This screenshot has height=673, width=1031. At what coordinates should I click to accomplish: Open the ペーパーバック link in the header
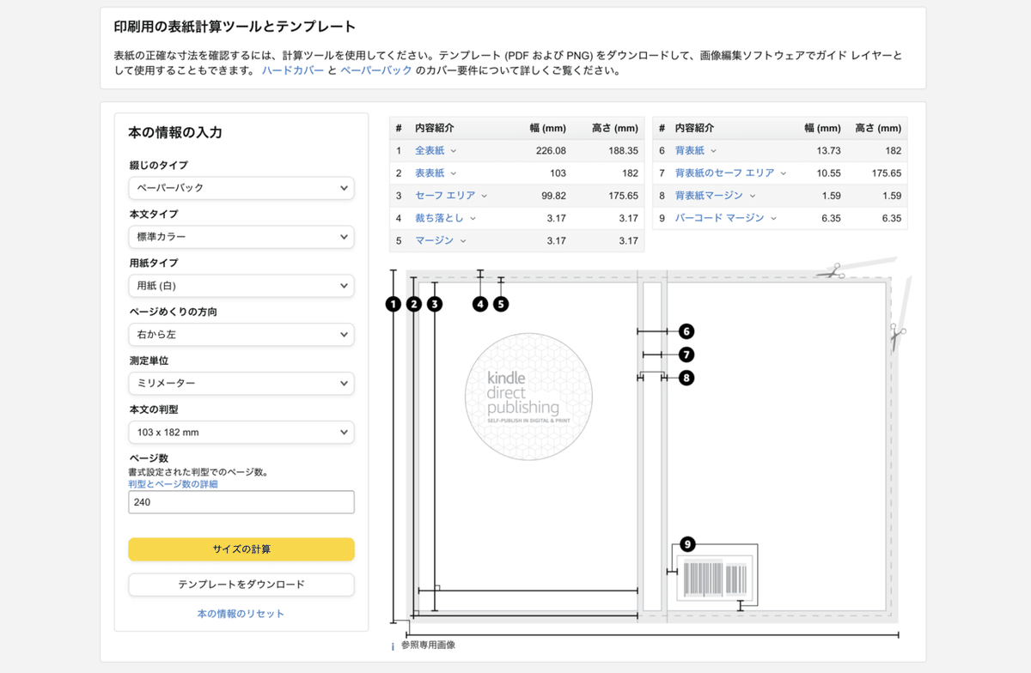tap(376, 70)
